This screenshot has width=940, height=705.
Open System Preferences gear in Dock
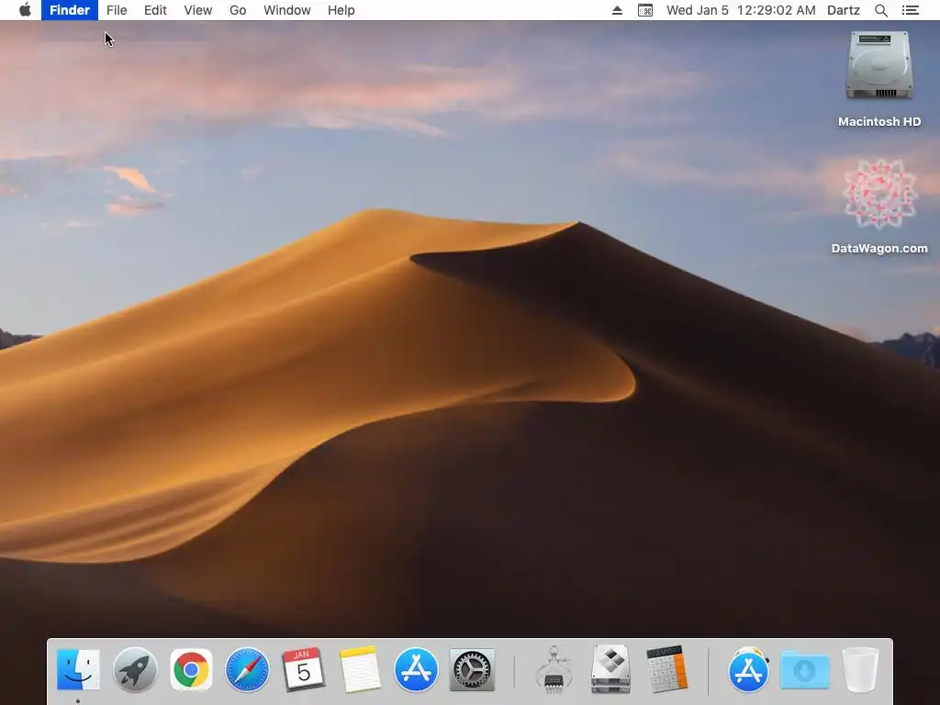472,669
